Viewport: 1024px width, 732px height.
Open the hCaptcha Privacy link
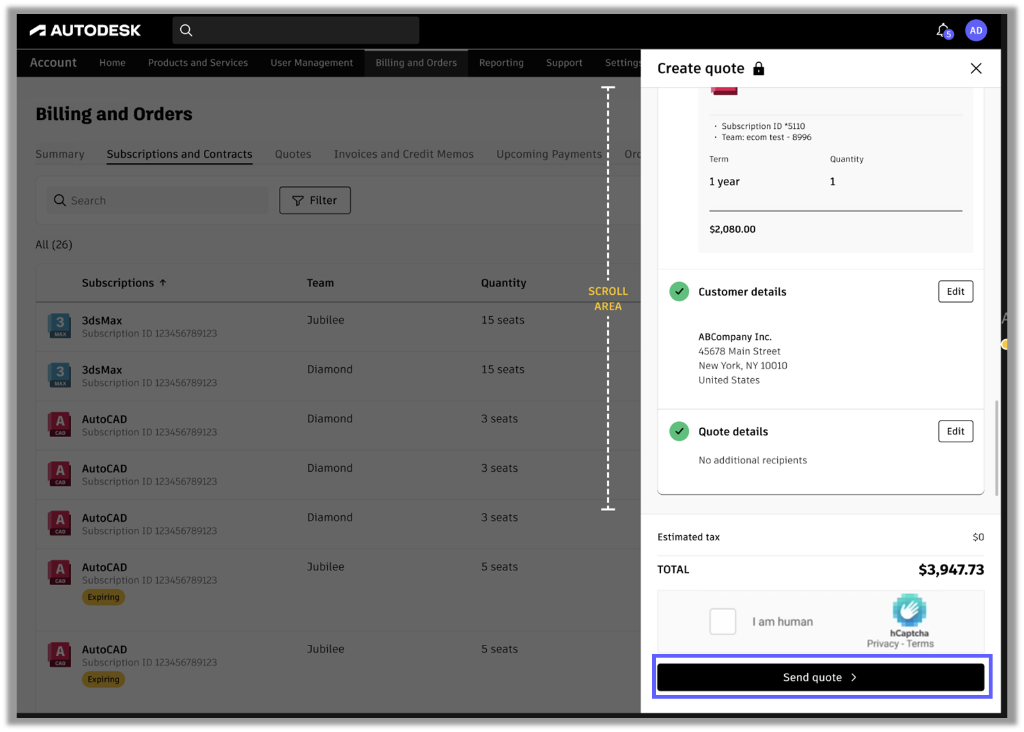(x=883, y=644)
